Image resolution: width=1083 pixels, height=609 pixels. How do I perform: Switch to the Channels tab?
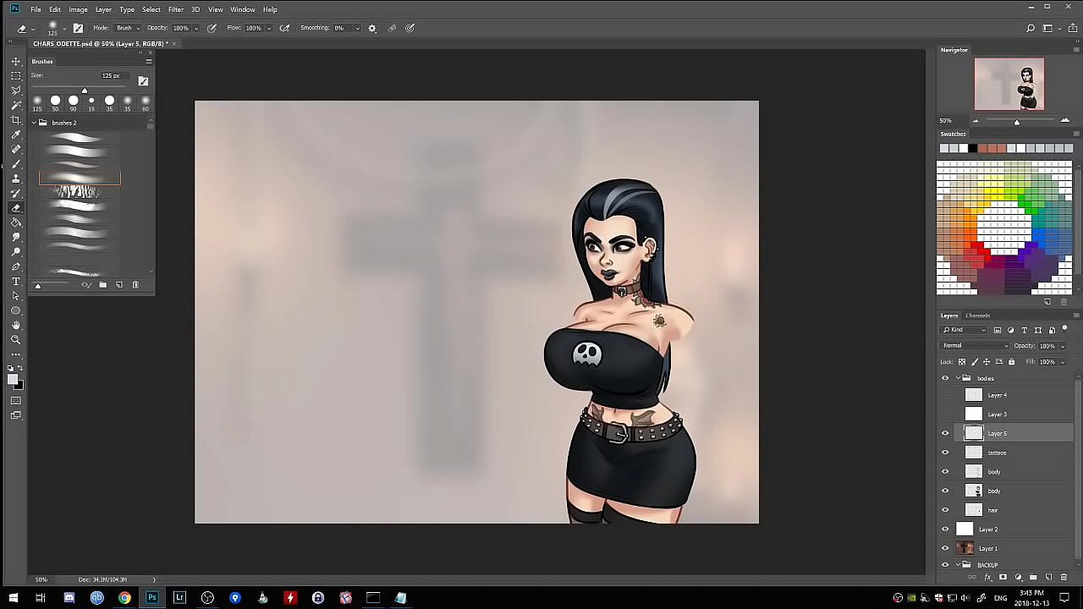tap(977, 315)
